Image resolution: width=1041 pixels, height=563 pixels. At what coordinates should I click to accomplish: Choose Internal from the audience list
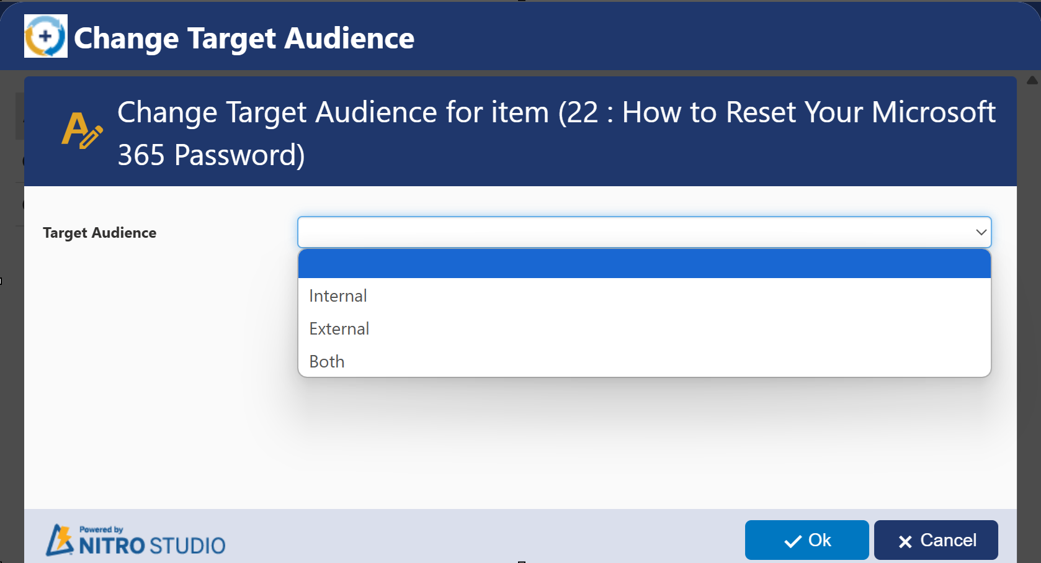[338, 296]
